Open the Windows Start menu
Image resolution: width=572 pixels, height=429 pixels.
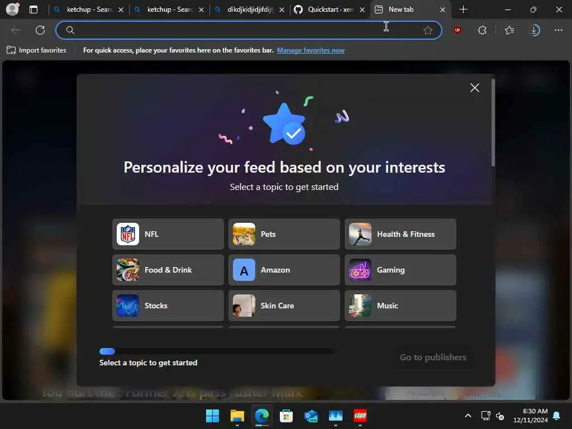tap(212, 416)
